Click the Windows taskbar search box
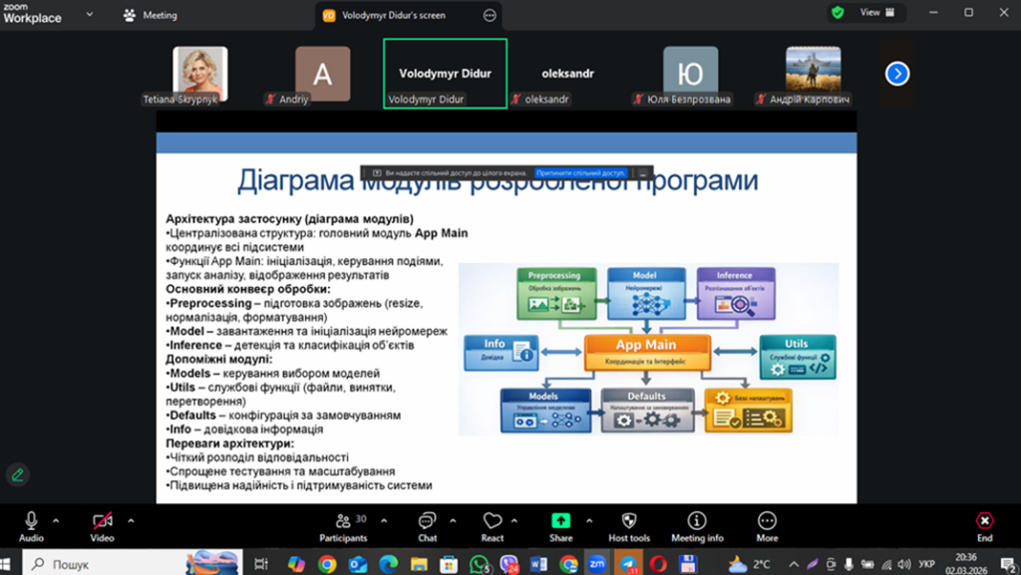 pyautogui.click(x=110, y=564)
